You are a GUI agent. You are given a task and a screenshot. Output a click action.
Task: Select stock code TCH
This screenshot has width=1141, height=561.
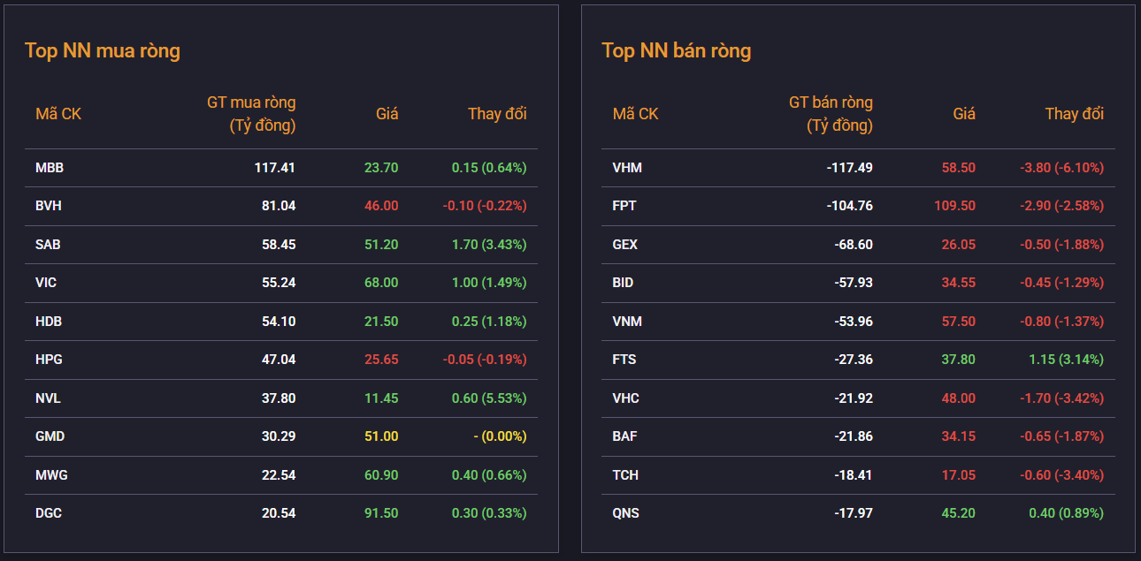(625, 474)
